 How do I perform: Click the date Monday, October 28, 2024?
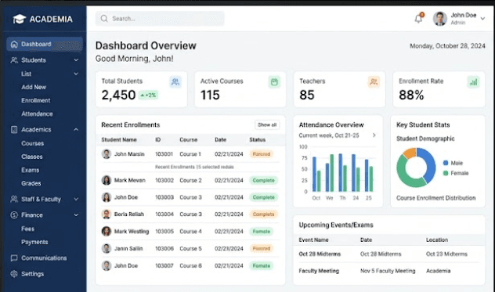(447, 46)
